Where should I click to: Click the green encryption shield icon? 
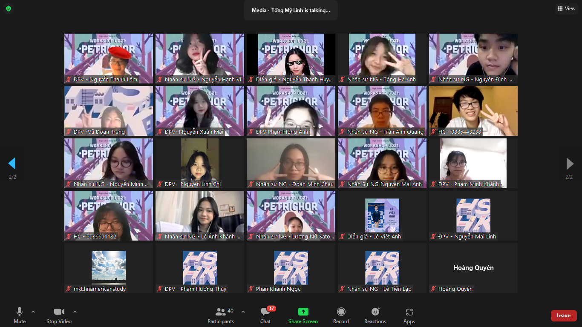pyautogui.click(x=9, y=9)
